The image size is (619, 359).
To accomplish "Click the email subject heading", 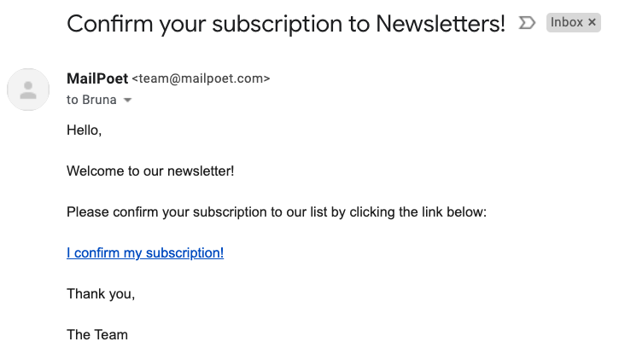I will [286, 24].
